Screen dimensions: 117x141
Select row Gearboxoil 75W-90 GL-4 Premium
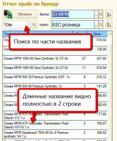point(55,134)
